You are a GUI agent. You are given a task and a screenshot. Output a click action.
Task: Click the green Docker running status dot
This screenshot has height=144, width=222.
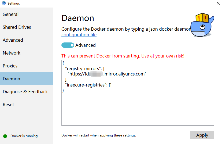coord(5,136)
